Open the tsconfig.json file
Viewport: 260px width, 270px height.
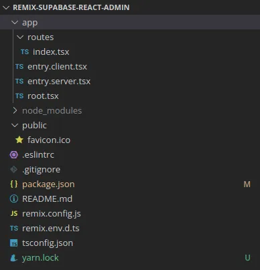tap(48, 243)
